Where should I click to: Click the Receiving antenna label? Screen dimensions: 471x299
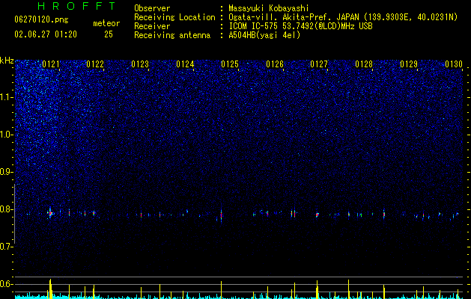pyautogui.click(x=172, y=35)
